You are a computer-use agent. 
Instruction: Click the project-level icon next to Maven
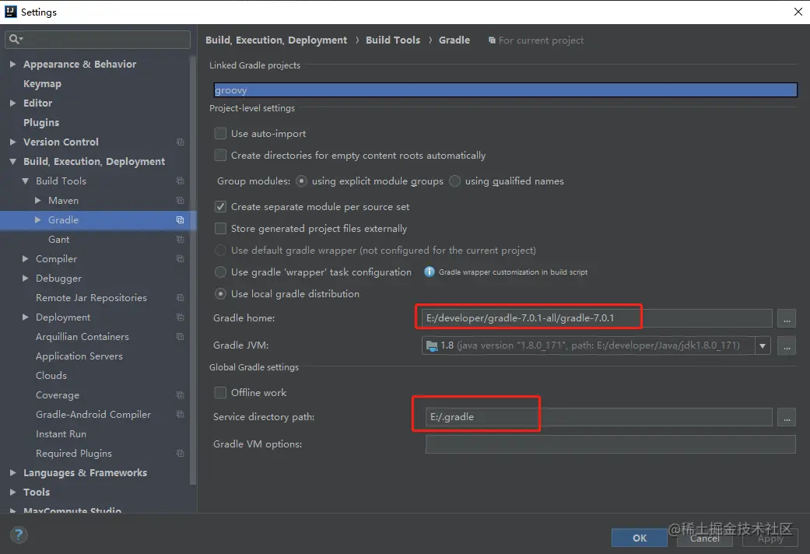click(x=180, y=201)
